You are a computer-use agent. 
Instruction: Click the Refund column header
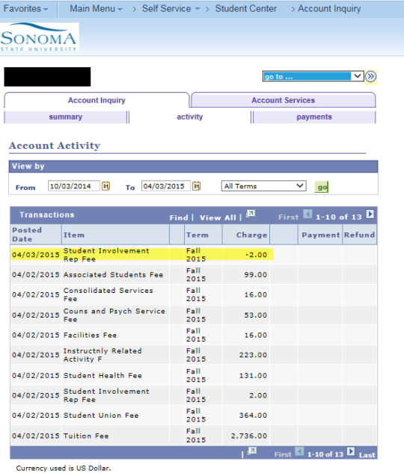click(x=359, y=235)
